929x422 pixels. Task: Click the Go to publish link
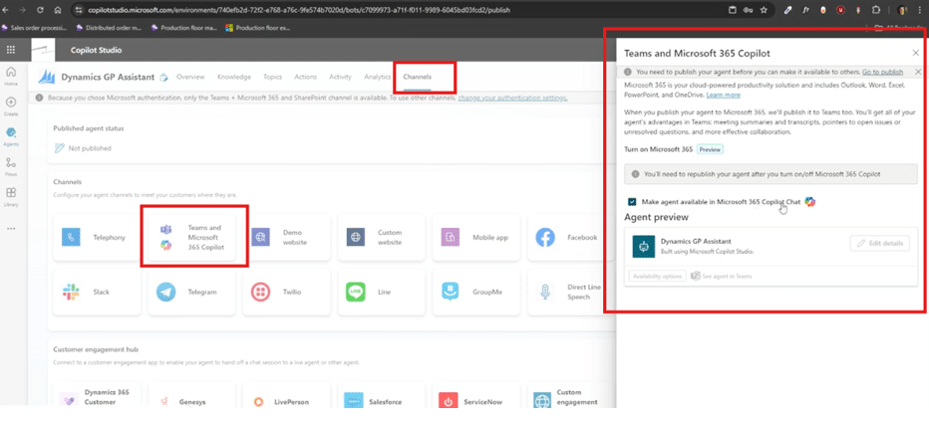[x=883, y=72]
